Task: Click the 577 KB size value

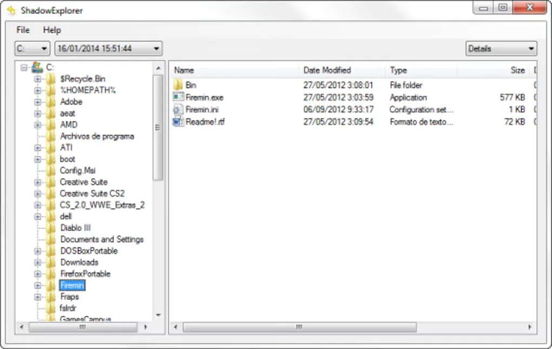Action: (x=512, y=97)
